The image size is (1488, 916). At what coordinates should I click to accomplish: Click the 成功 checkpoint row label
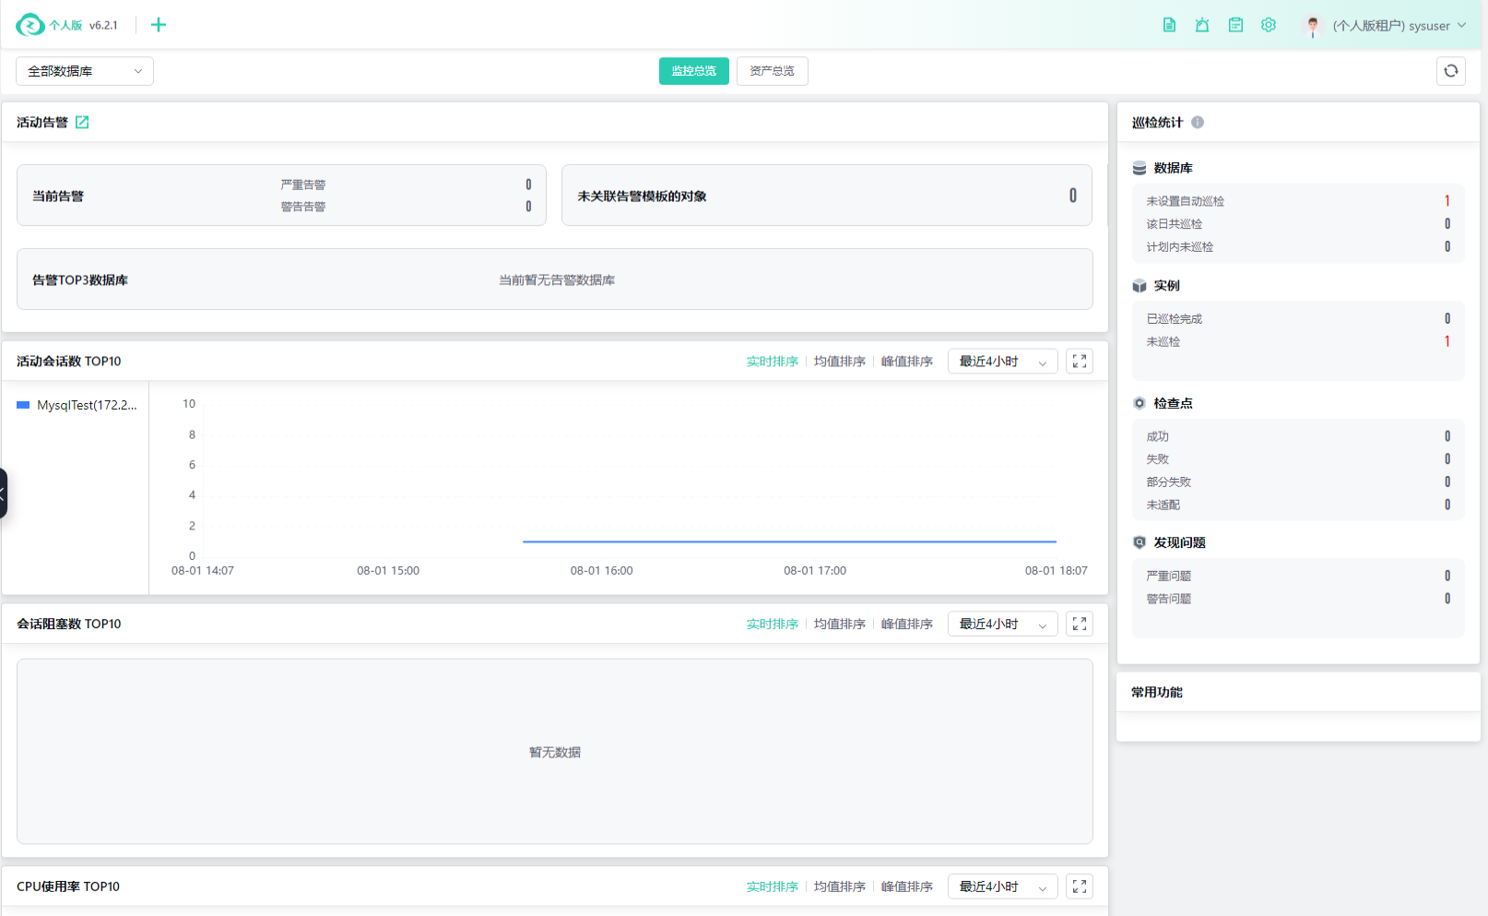pyautogui.click(x=1158, y=436)
